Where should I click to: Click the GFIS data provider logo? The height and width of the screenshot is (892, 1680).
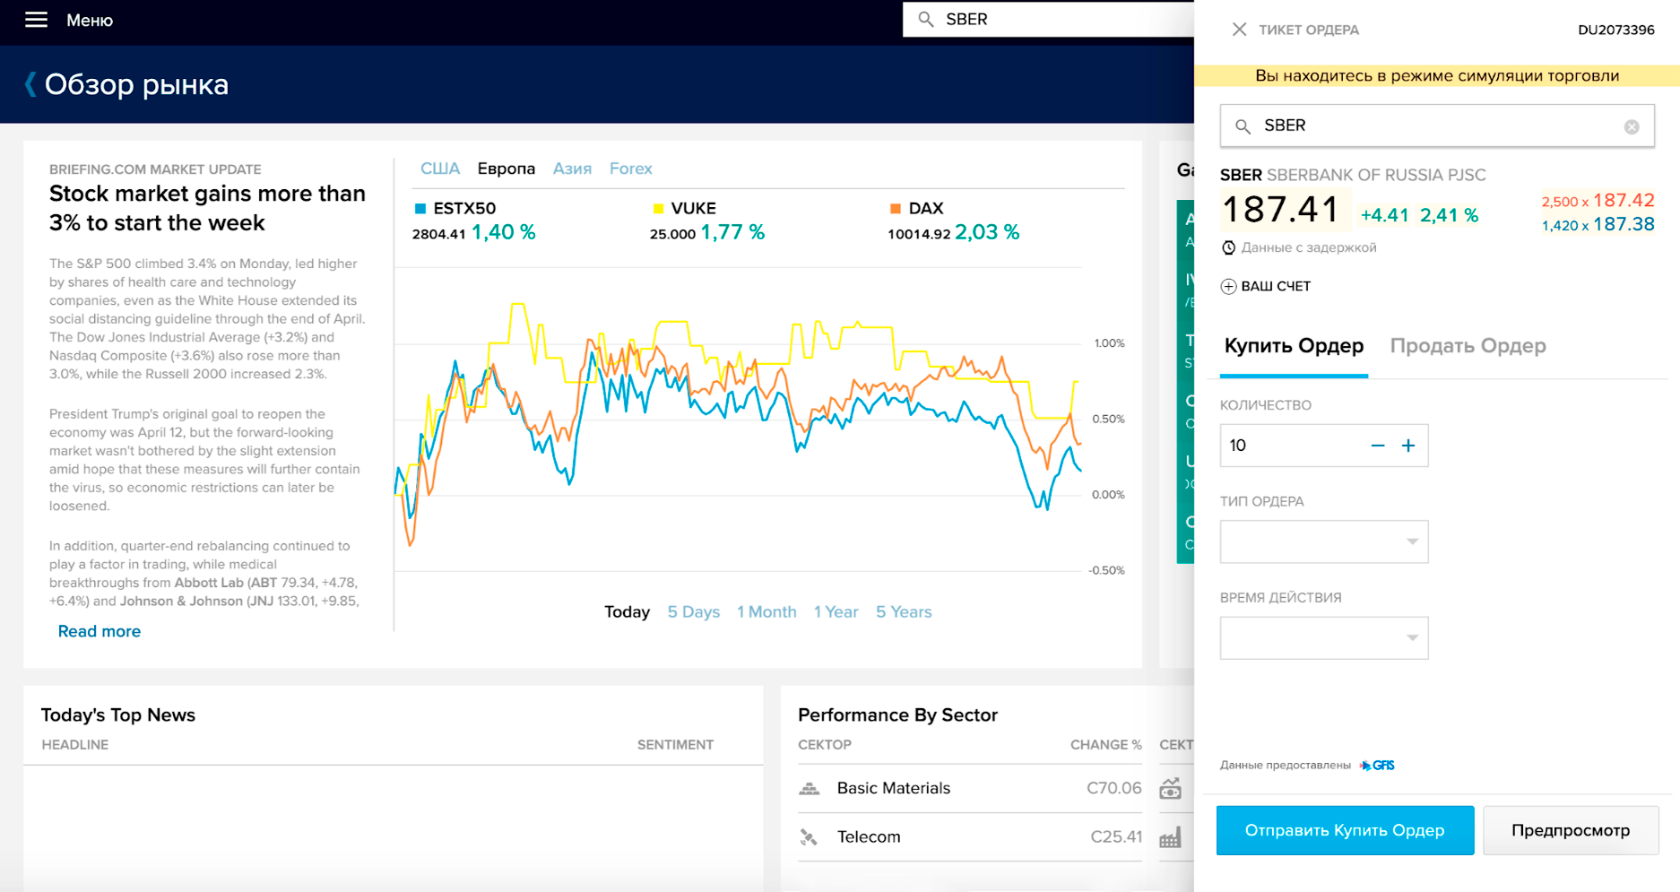pos(1378,766)
